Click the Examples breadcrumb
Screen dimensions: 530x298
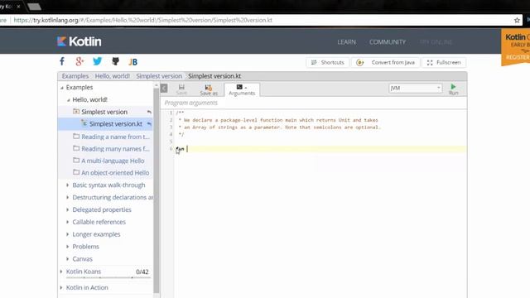[75, 76]
